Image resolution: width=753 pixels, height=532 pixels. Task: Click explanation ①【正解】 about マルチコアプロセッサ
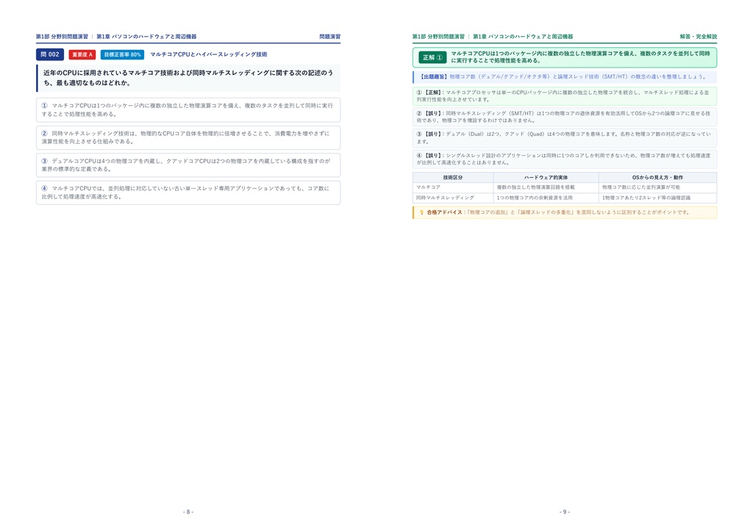tap(565, 96)
